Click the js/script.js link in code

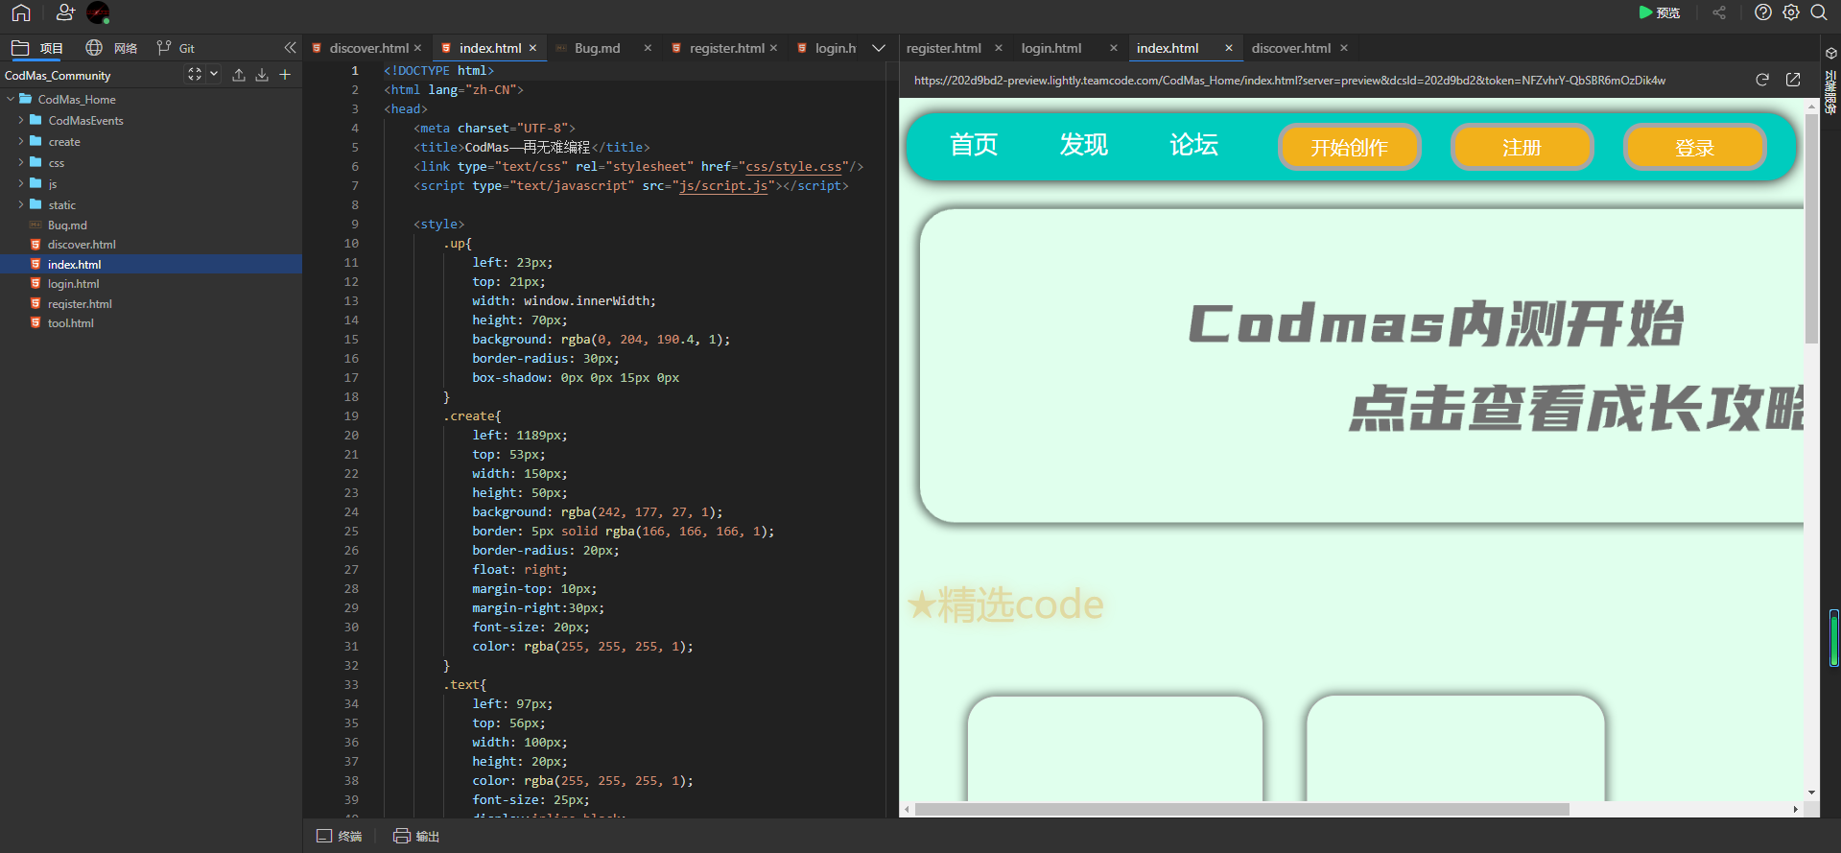(x=723, y=186)
